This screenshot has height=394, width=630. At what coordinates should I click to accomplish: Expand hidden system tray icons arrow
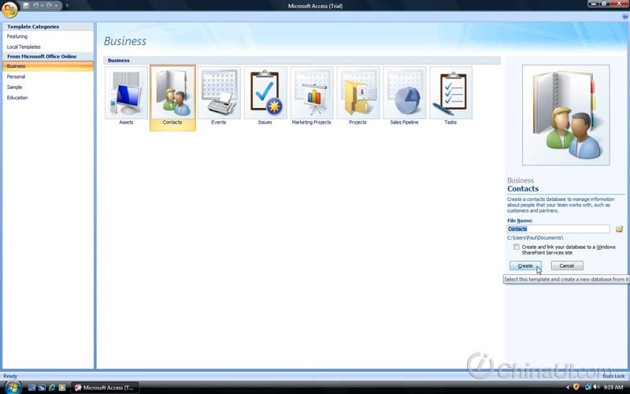(568, 388)
